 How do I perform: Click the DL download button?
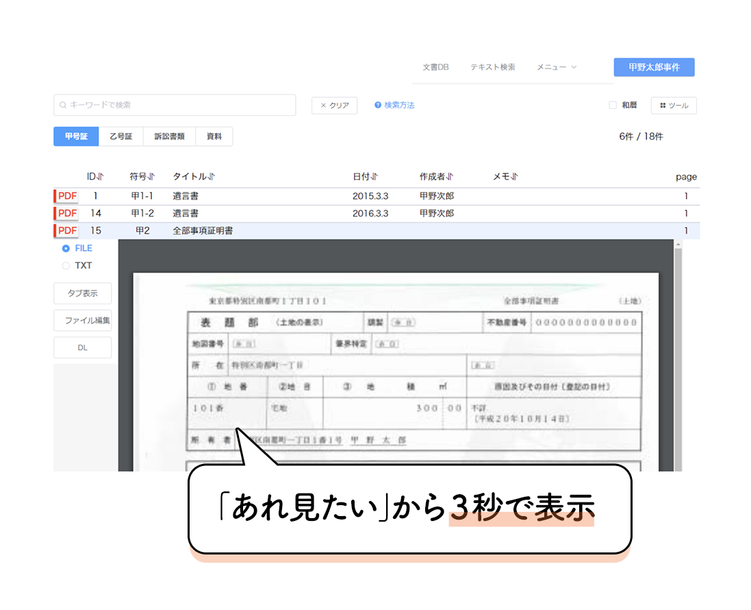coord(82,347)
